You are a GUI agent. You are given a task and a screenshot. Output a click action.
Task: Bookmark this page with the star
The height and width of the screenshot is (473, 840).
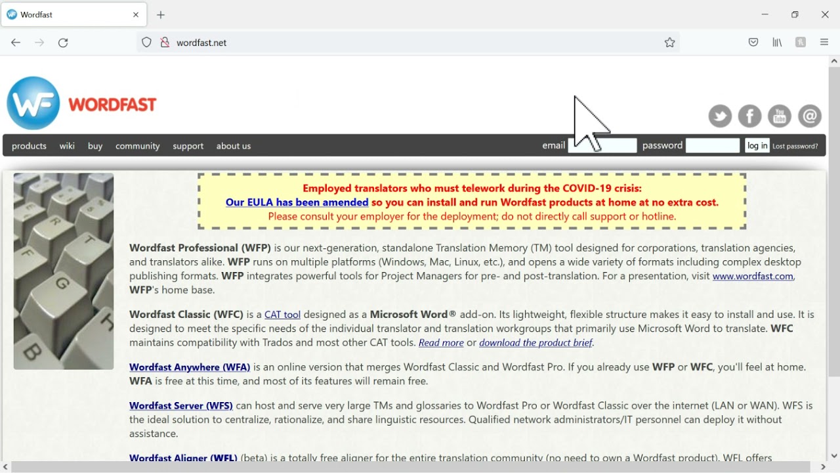click(x=670, y=43)
